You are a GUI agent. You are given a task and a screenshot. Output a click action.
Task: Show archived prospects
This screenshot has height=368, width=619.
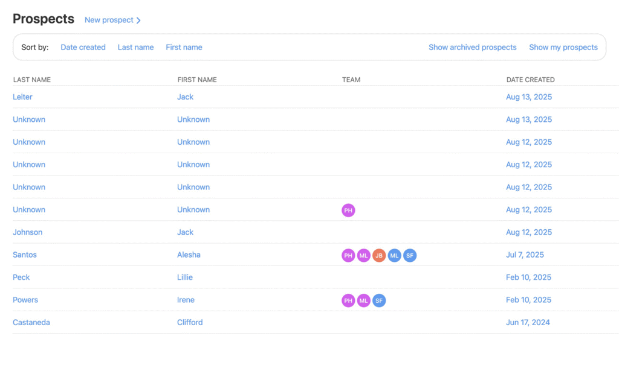tap(472, 47)
